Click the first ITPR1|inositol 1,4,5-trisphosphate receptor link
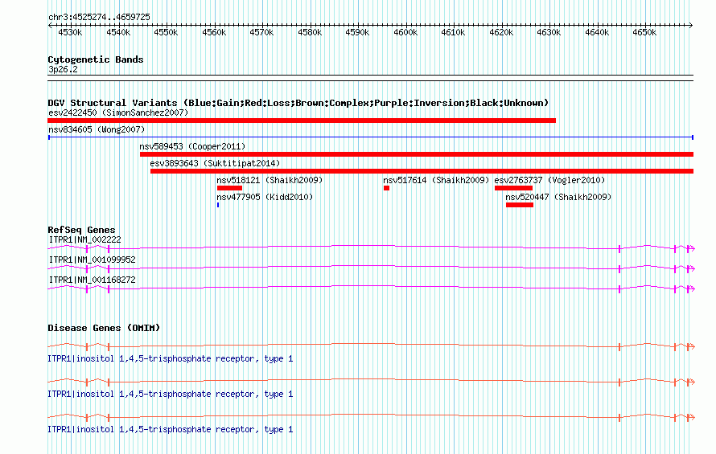Viewport: 716px width, 454px height. [x=171, y=358]
